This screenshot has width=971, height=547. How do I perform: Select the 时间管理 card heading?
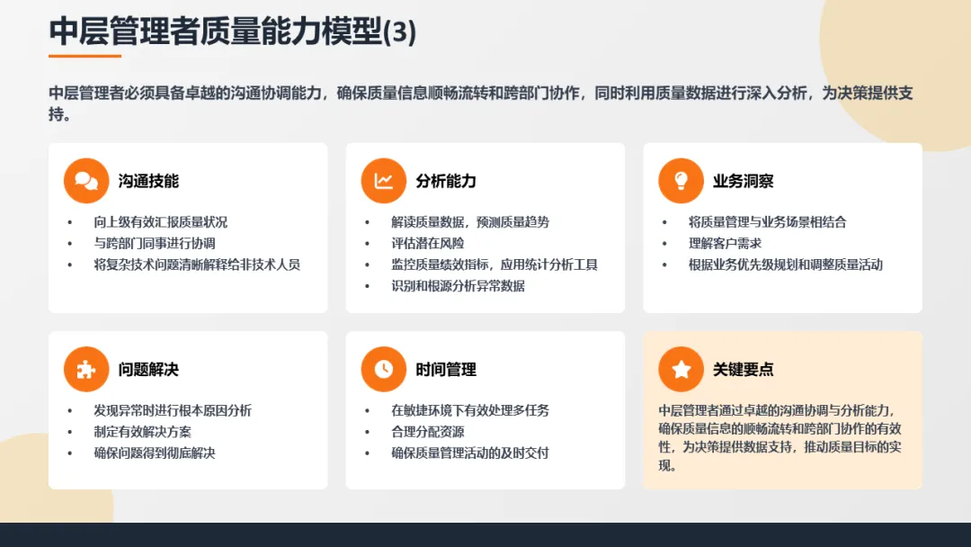click(446, 369)
